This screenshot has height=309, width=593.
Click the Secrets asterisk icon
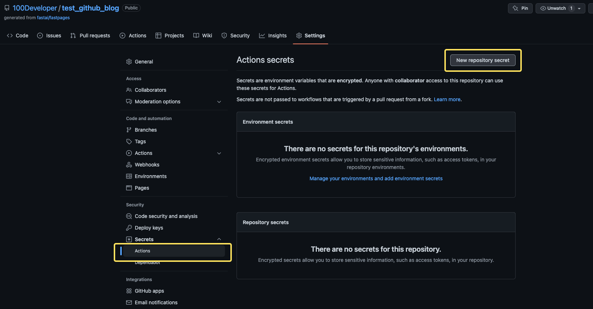129,239
